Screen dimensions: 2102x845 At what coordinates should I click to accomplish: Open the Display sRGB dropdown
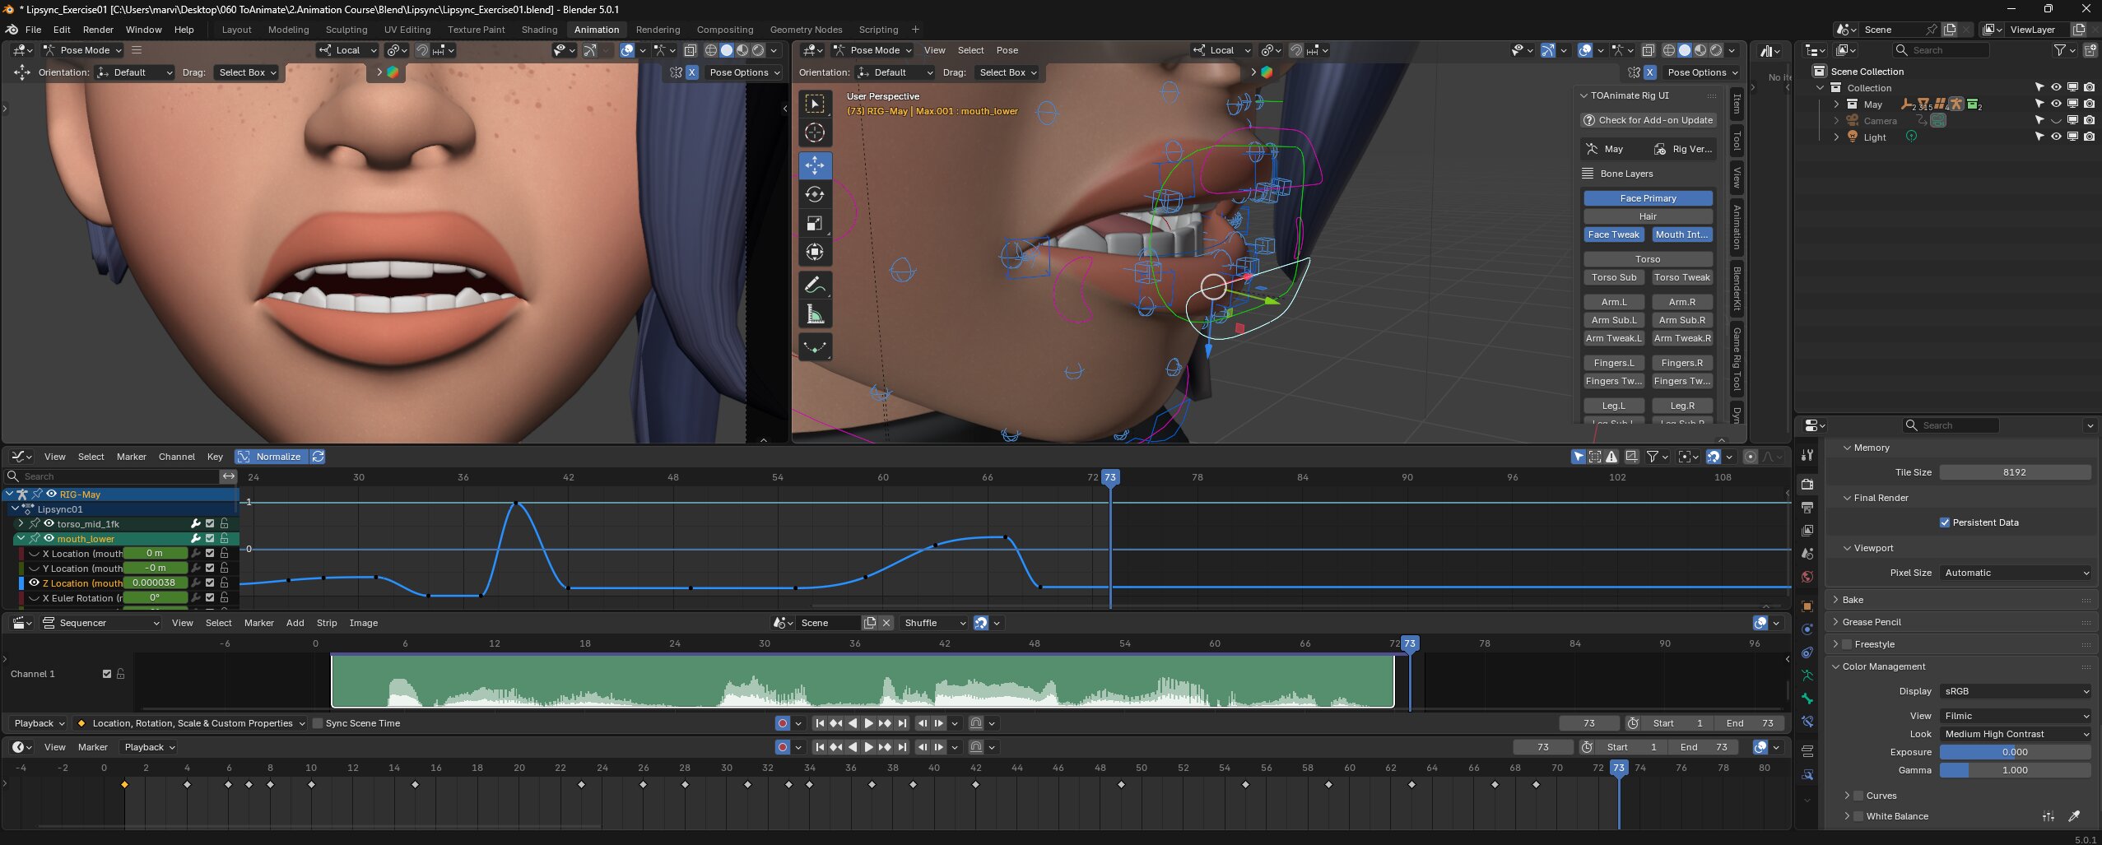point(2015,691)
